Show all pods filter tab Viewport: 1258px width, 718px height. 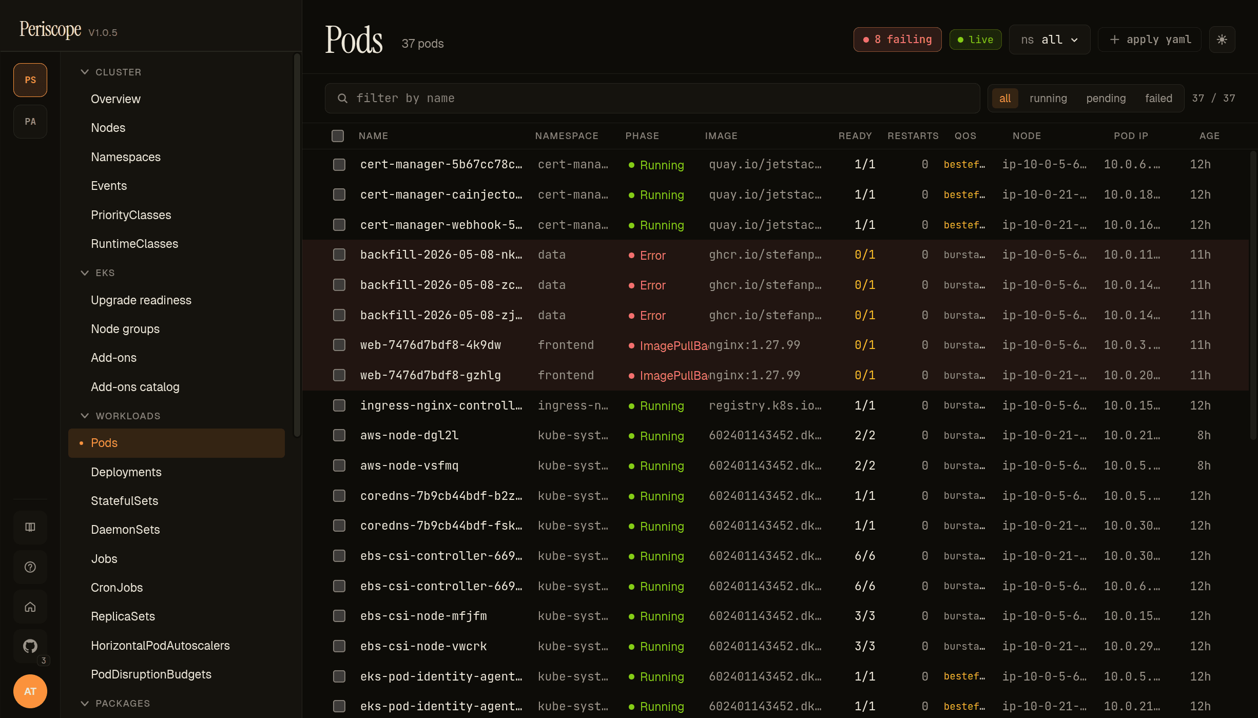1005,98
